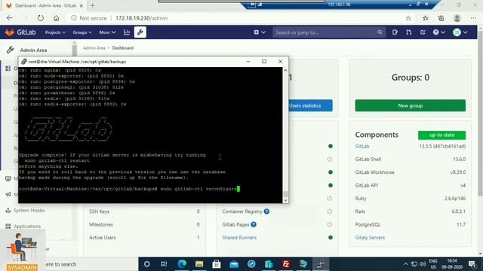Expand the More dropdown in navbar
483x271 pixels.
[107, 32]
